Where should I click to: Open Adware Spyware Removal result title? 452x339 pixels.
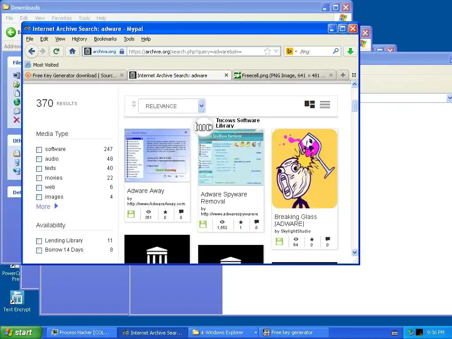coord(224,198)
